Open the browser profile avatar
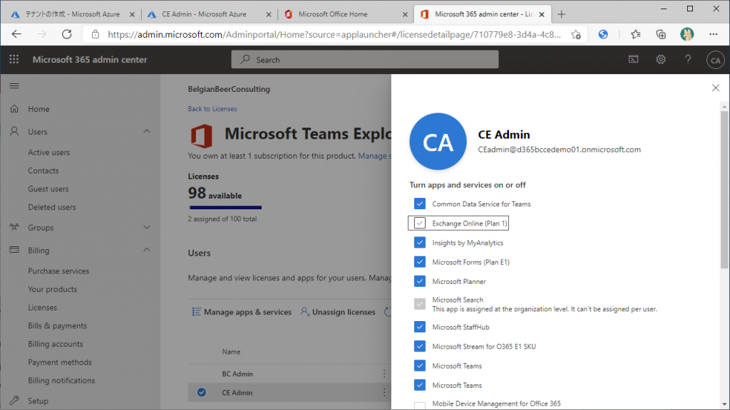Screen dimensions: 730x410 click(x=687, y=34)
